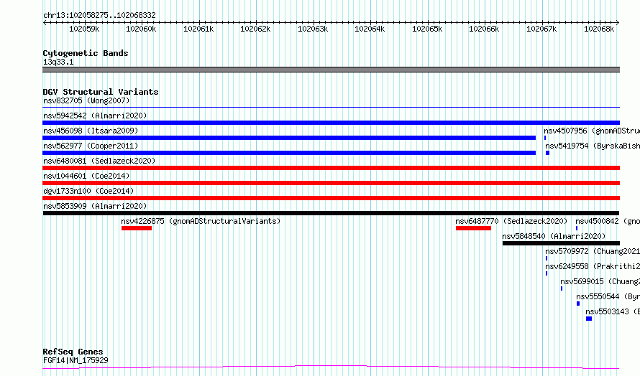Click the 102067k ruler tick label
Screen dimensions: 640x376
click(541, 29)
